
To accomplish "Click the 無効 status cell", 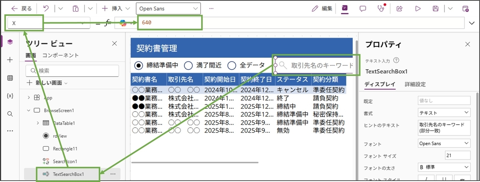I will 284,130.
